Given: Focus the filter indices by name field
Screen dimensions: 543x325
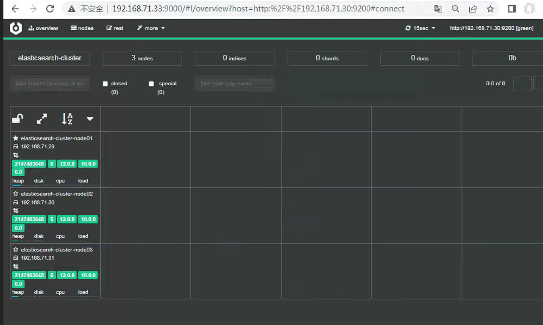Looking at the screenshot, I should click(50, 84).
